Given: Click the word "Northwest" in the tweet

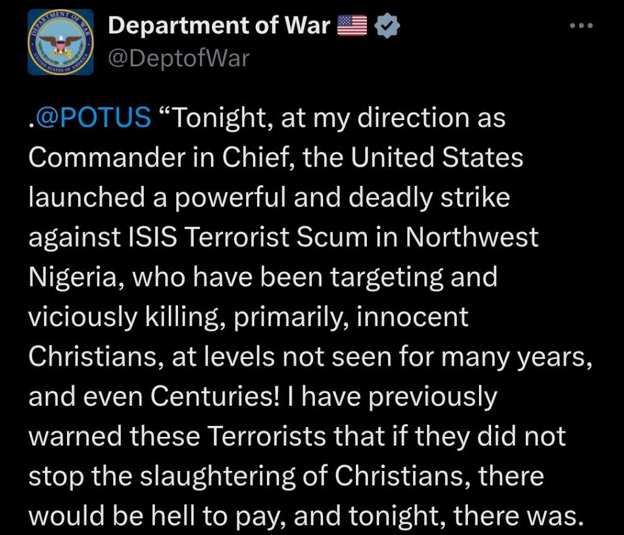Looking at the screenshot, I should (x=472, y=238).
